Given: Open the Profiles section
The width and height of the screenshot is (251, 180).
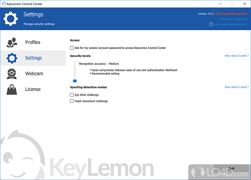Looking at the screenshot, I should coord(33,42).
